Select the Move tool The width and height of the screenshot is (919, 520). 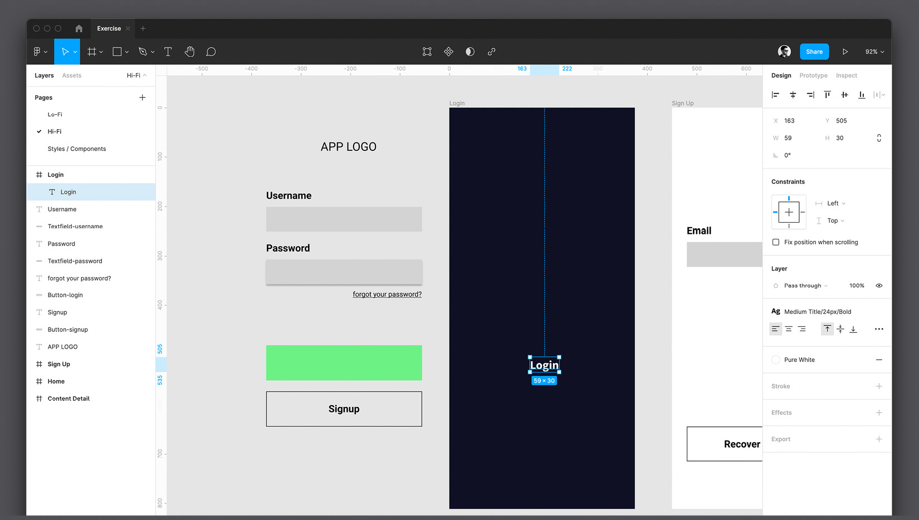(65, 51)
